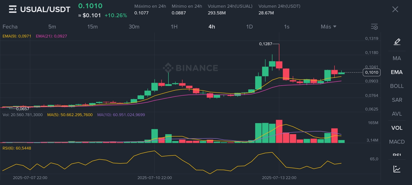This screenshot has height=185, width=412.
Task: Click the 2025-07-10 22:00 time label
Action: [x=154, y=178]
